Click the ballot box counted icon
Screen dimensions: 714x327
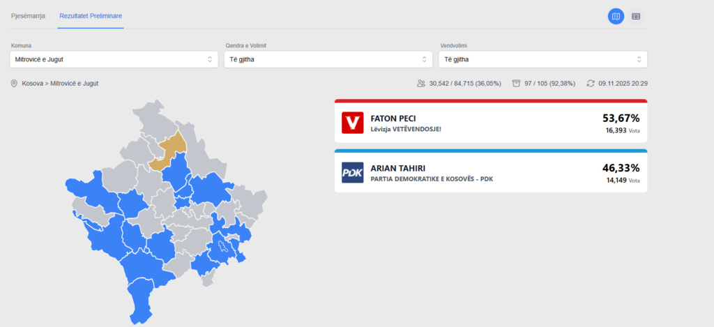tap(516, 84)
